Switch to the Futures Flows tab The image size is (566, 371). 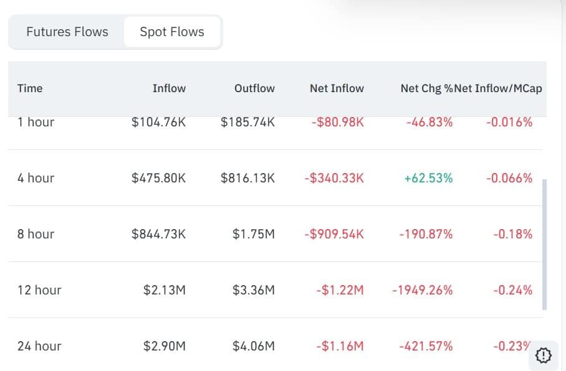point(67,32)
